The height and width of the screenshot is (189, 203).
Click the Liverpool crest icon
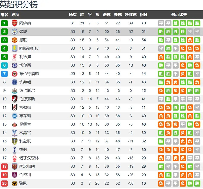[14, 57]
